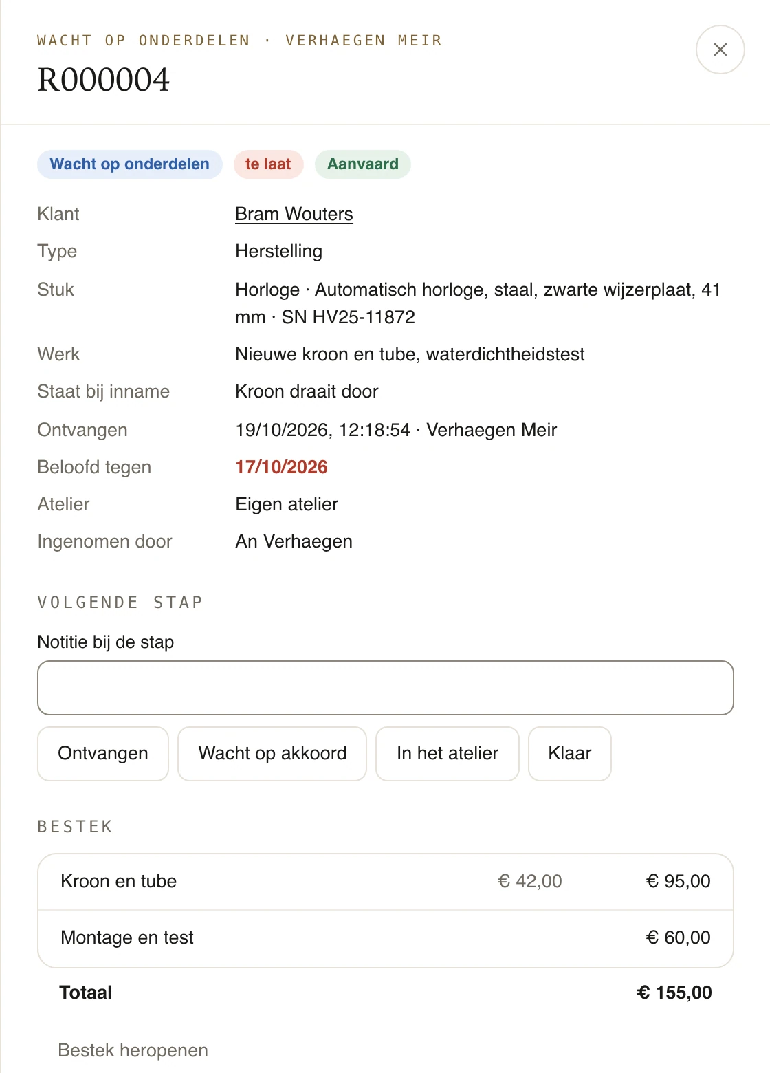Screen dimensions: 770x1073
Task: Click the Stuk description with SN HV25-11872
Action: pyautogui.click(x=478, y=303)
